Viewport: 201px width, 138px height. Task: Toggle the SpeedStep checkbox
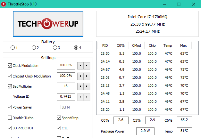(59, 118)
